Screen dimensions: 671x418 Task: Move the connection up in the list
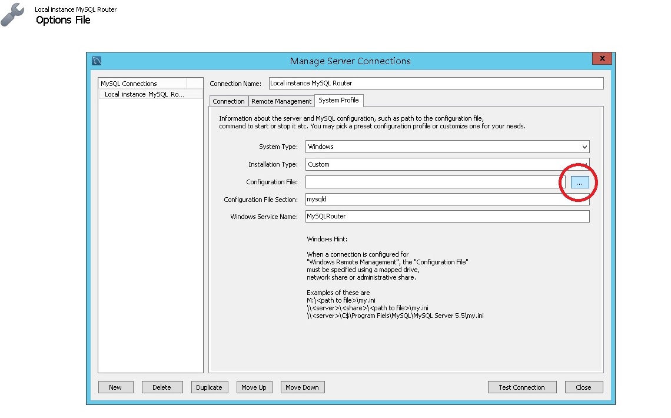pos(254,387)
